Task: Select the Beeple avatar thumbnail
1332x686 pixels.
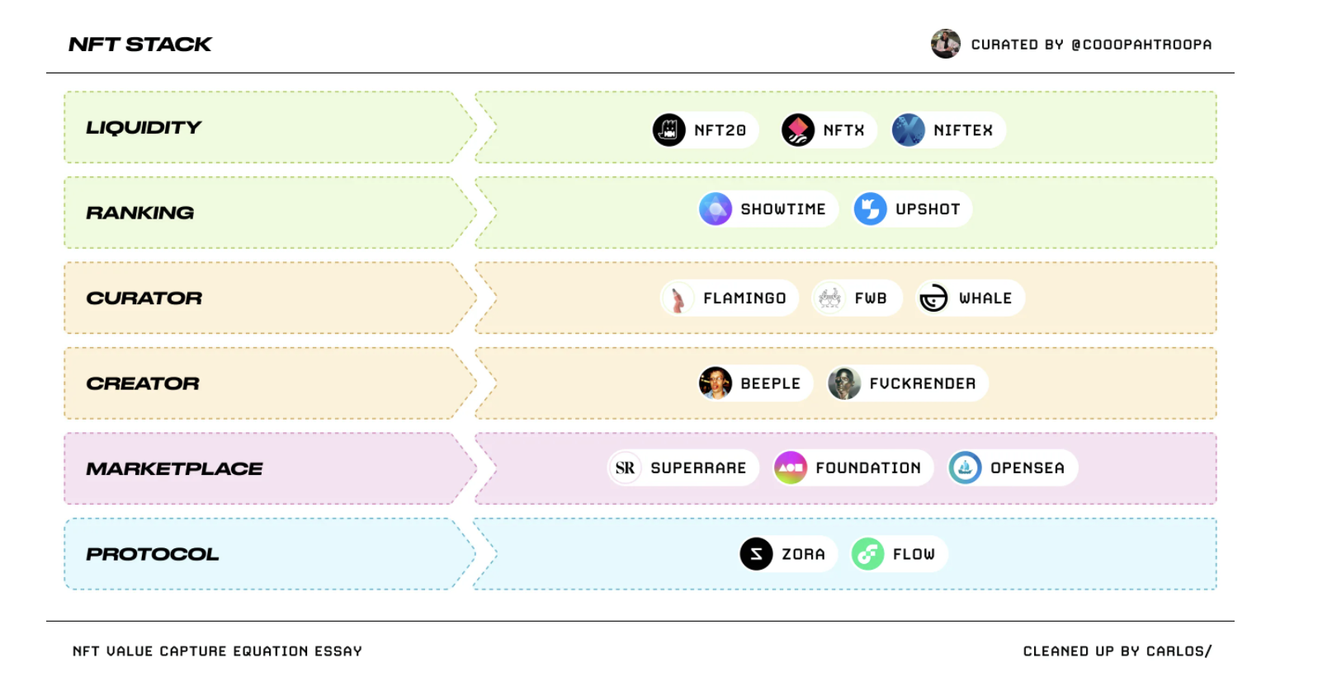Action: pyautogui.click(x=716, y=383)
